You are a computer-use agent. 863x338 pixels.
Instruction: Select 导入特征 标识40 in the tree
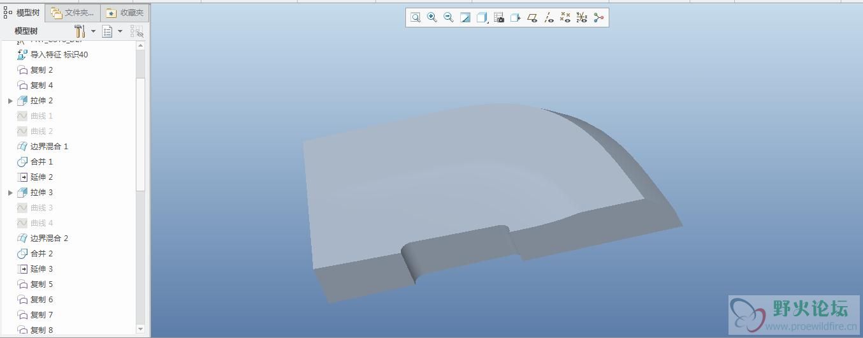click(x=59, y=55)
